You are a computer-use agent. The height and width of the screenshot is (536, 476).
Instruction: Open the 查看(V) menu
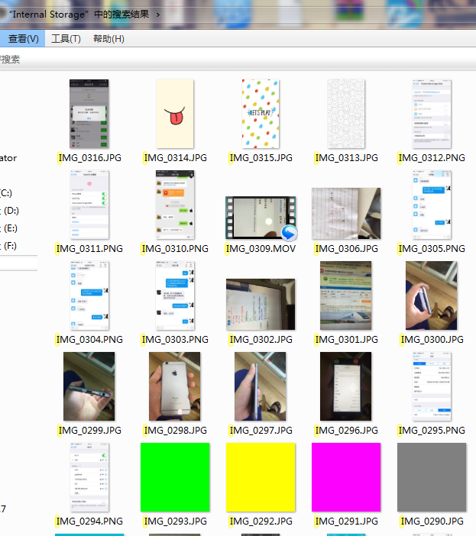click(23, 39)
